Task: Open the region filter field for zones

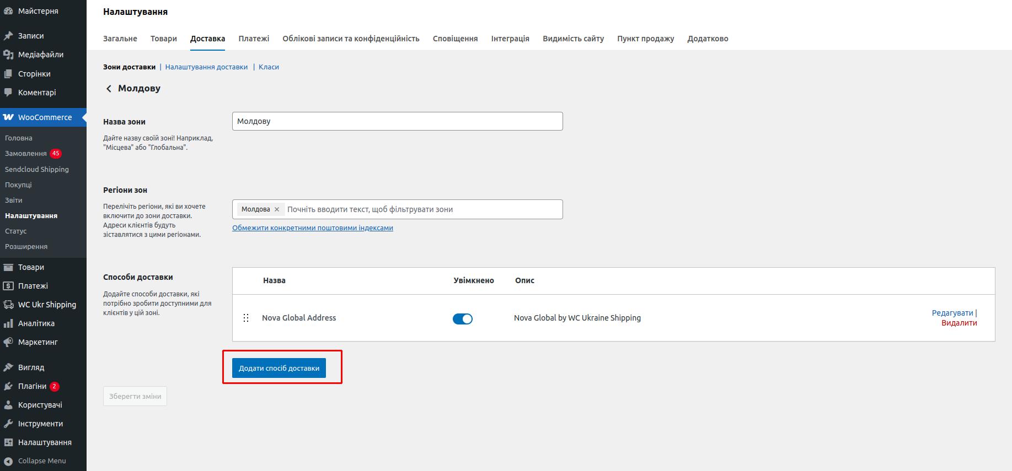Action: [x=422, y=209]
